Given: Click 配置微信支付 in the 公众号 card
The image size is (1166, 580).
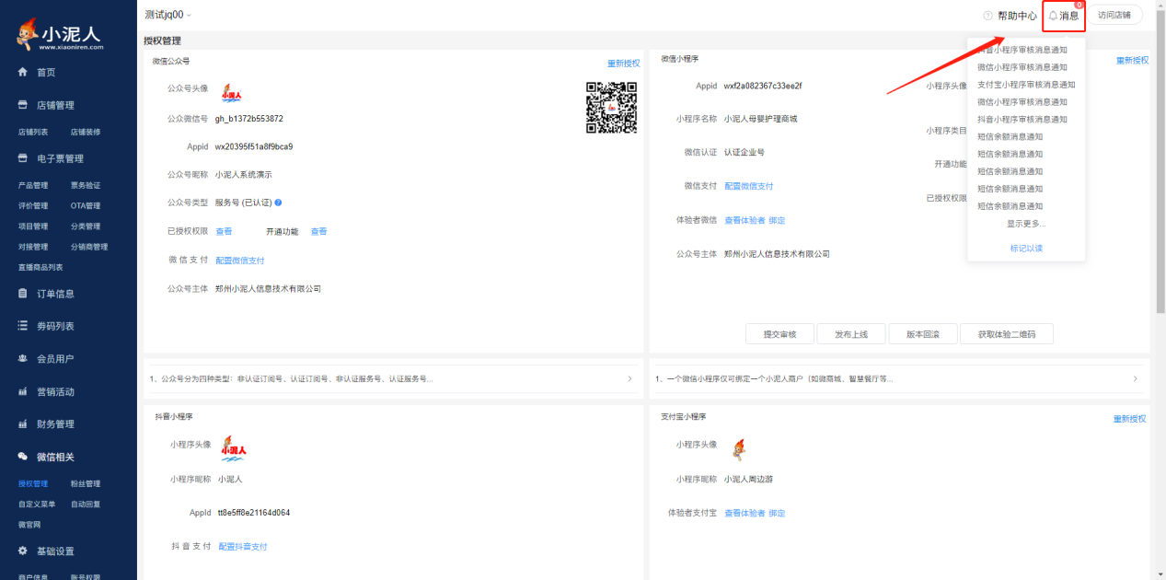Looking at the screenshot, I should click(240, 261).
